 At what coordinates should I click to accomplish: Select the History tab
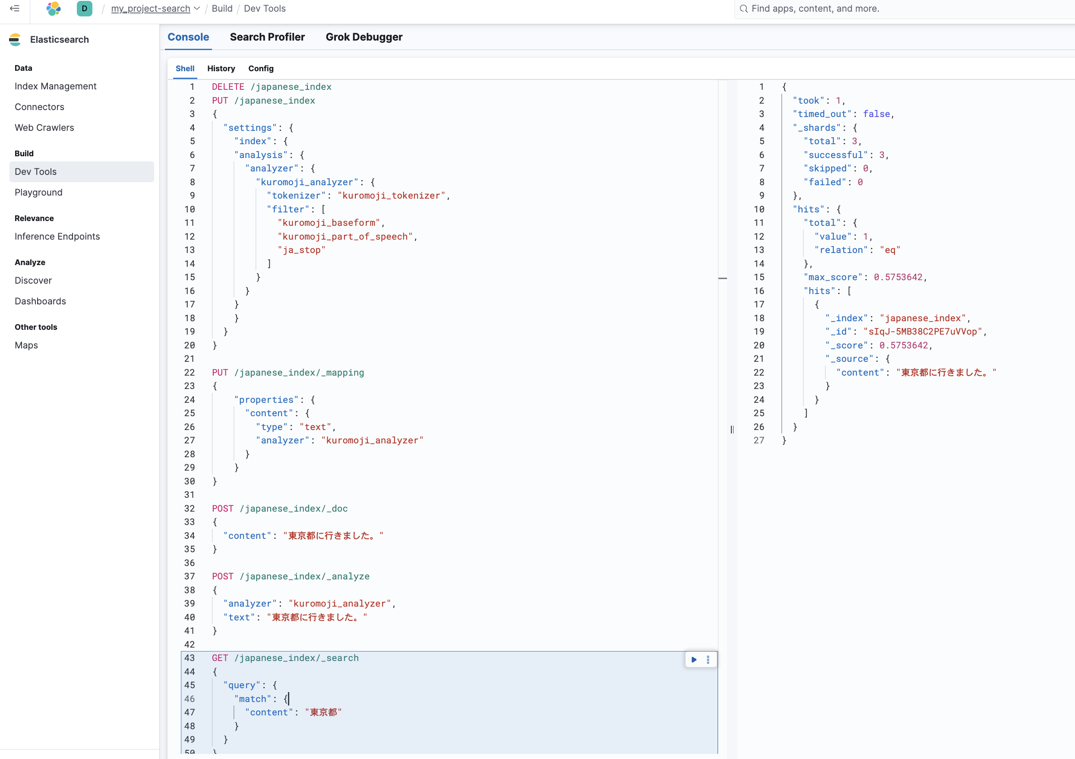coord(221,68)
